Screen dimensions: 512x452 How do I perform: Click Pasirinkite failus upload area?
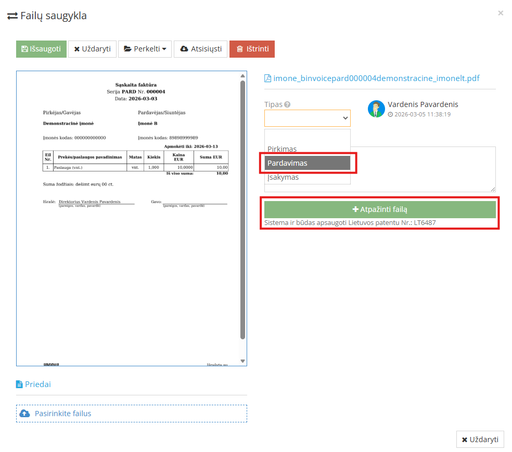(131, 414)
